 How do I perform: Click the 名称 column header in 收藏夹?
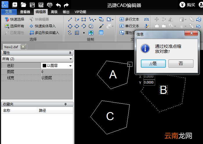point(19,110)
